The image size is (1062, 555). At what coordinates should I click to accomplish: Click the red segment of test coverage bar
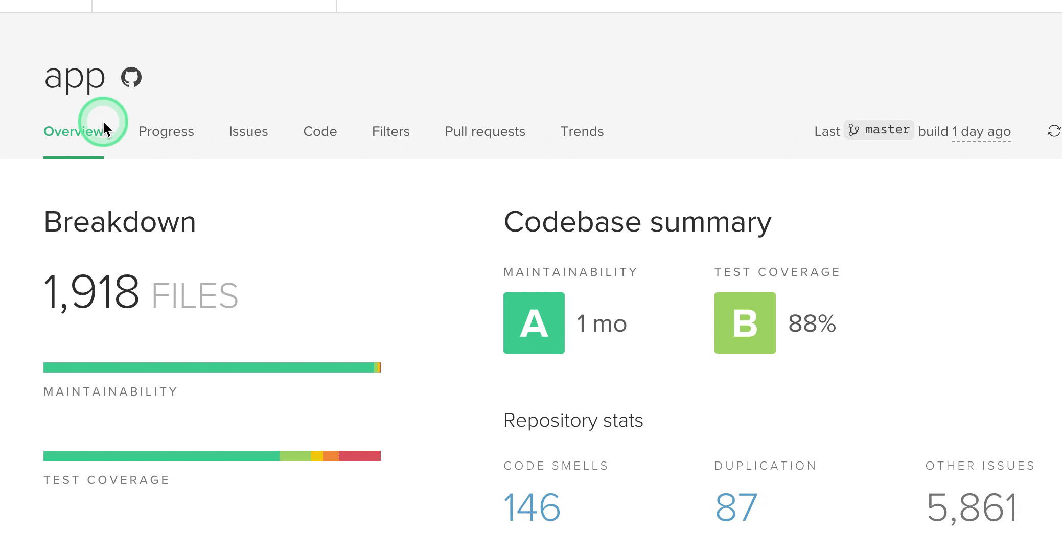(360, 456)
